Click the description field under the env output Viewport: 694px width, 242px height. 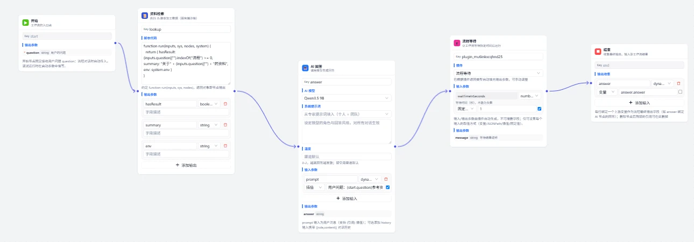[x=186, y=154]
